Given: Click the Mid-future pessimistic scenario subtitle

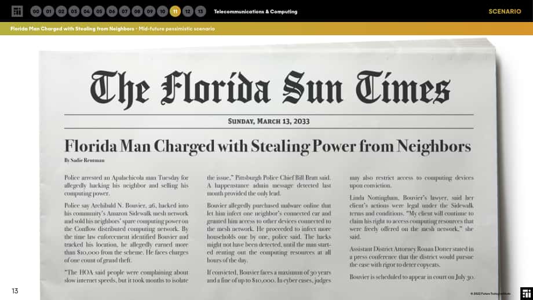Looking at the screenshot, I should 177,28.
